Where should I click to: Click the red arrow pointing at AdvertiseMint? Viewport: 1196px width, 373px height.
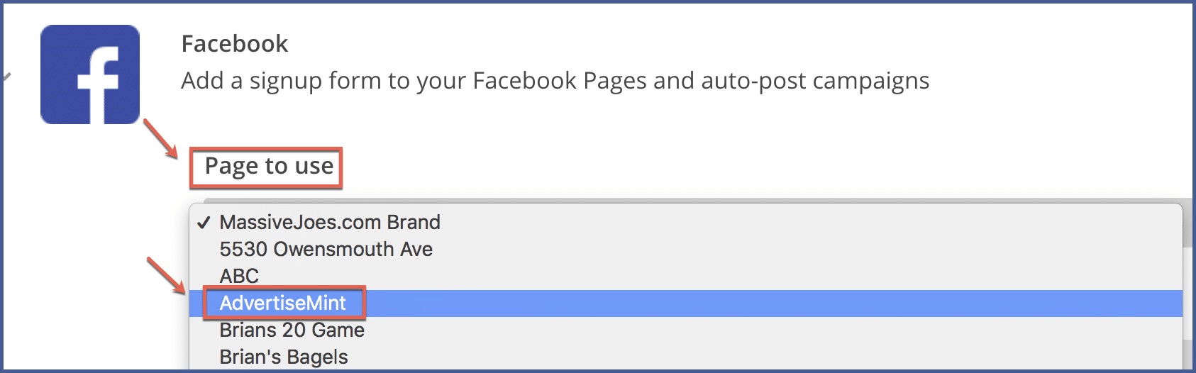click(x=166, y=276)
